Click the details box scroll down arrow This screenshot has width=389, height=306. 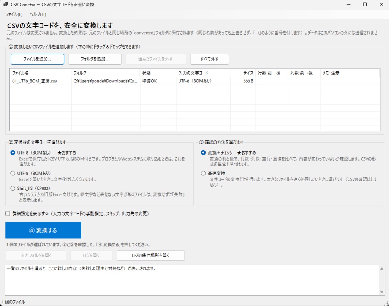click(382, 292)
